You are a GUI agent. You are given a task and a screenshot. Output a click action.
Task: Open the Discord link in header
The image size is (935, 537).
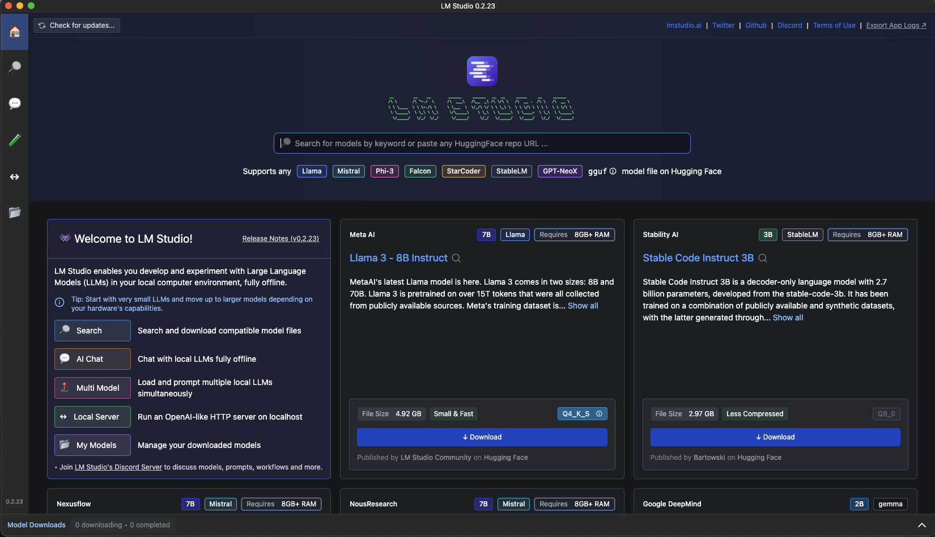click(x=789, y=26)
